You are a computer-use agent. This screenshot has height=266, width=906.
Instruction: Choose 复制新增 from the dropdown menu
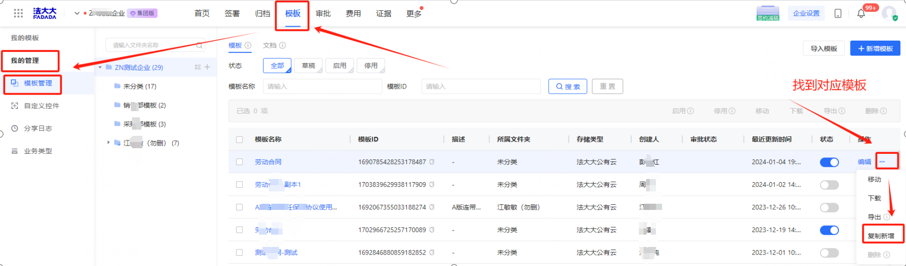coord(881,236)
